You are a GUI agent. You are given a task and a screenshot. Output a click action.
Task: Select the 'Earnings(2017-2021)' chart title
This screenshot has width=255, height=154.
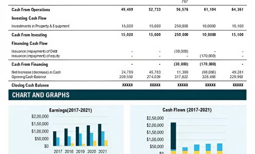pos(70,110)
